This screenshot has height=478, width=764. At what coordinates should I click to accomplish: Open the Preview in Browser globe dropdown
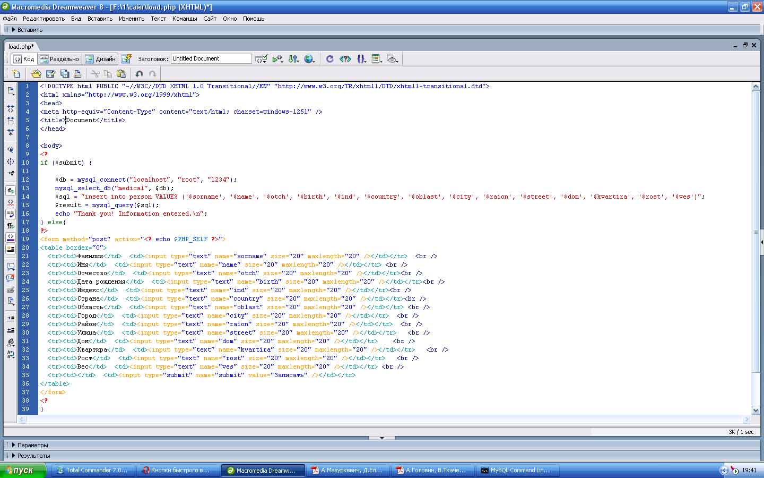coord(309,59)
